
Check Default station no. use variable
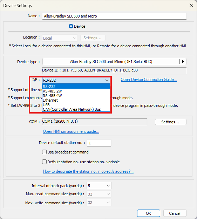click(x=44, y=162)
